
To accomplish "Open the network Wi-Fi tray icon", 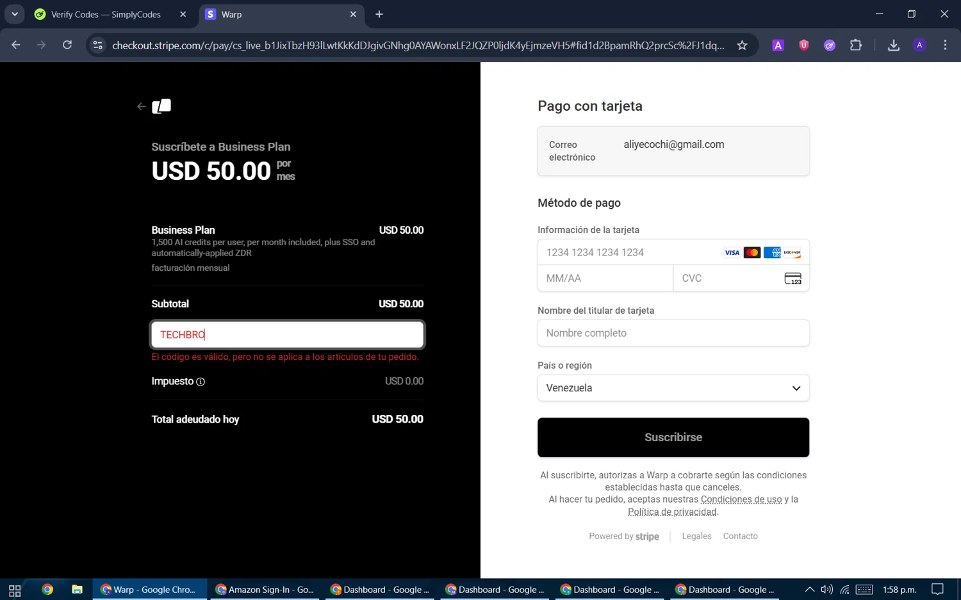I will point(845,590).
